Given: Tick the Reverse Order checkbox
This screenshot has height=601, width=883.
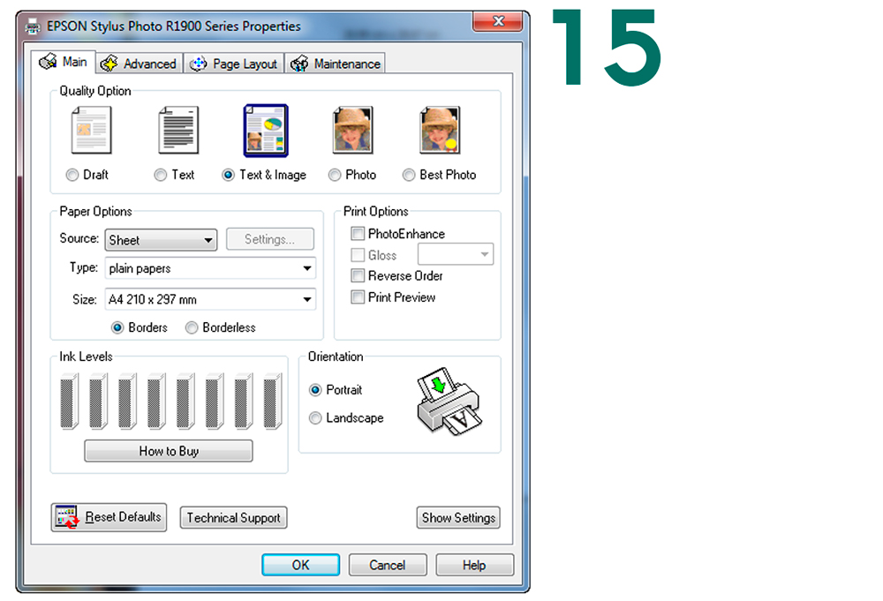Looking at the screenshot, I should (358, 276).
